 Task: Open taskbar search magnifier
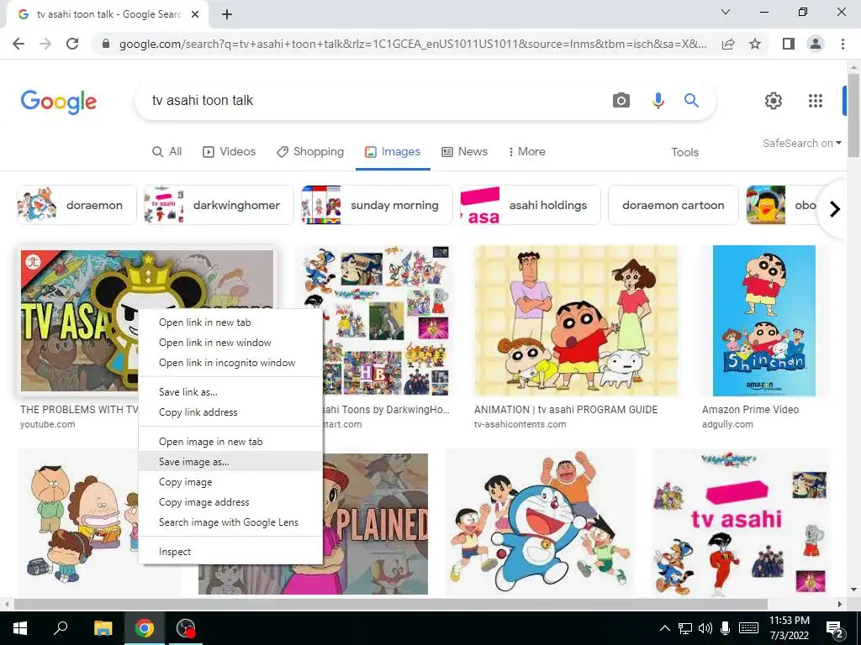coord(61,628)
